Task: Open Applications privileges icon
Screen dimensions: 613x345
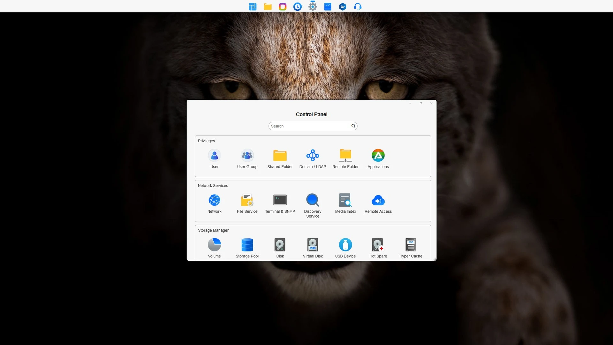Action: point(378,156)
